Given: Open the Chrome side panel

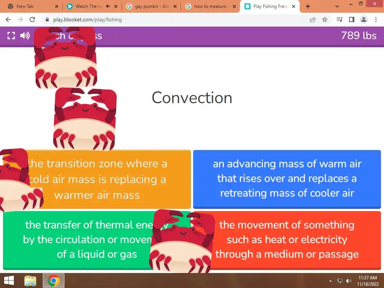Looking at the screenshot, I should click(352, 19).
